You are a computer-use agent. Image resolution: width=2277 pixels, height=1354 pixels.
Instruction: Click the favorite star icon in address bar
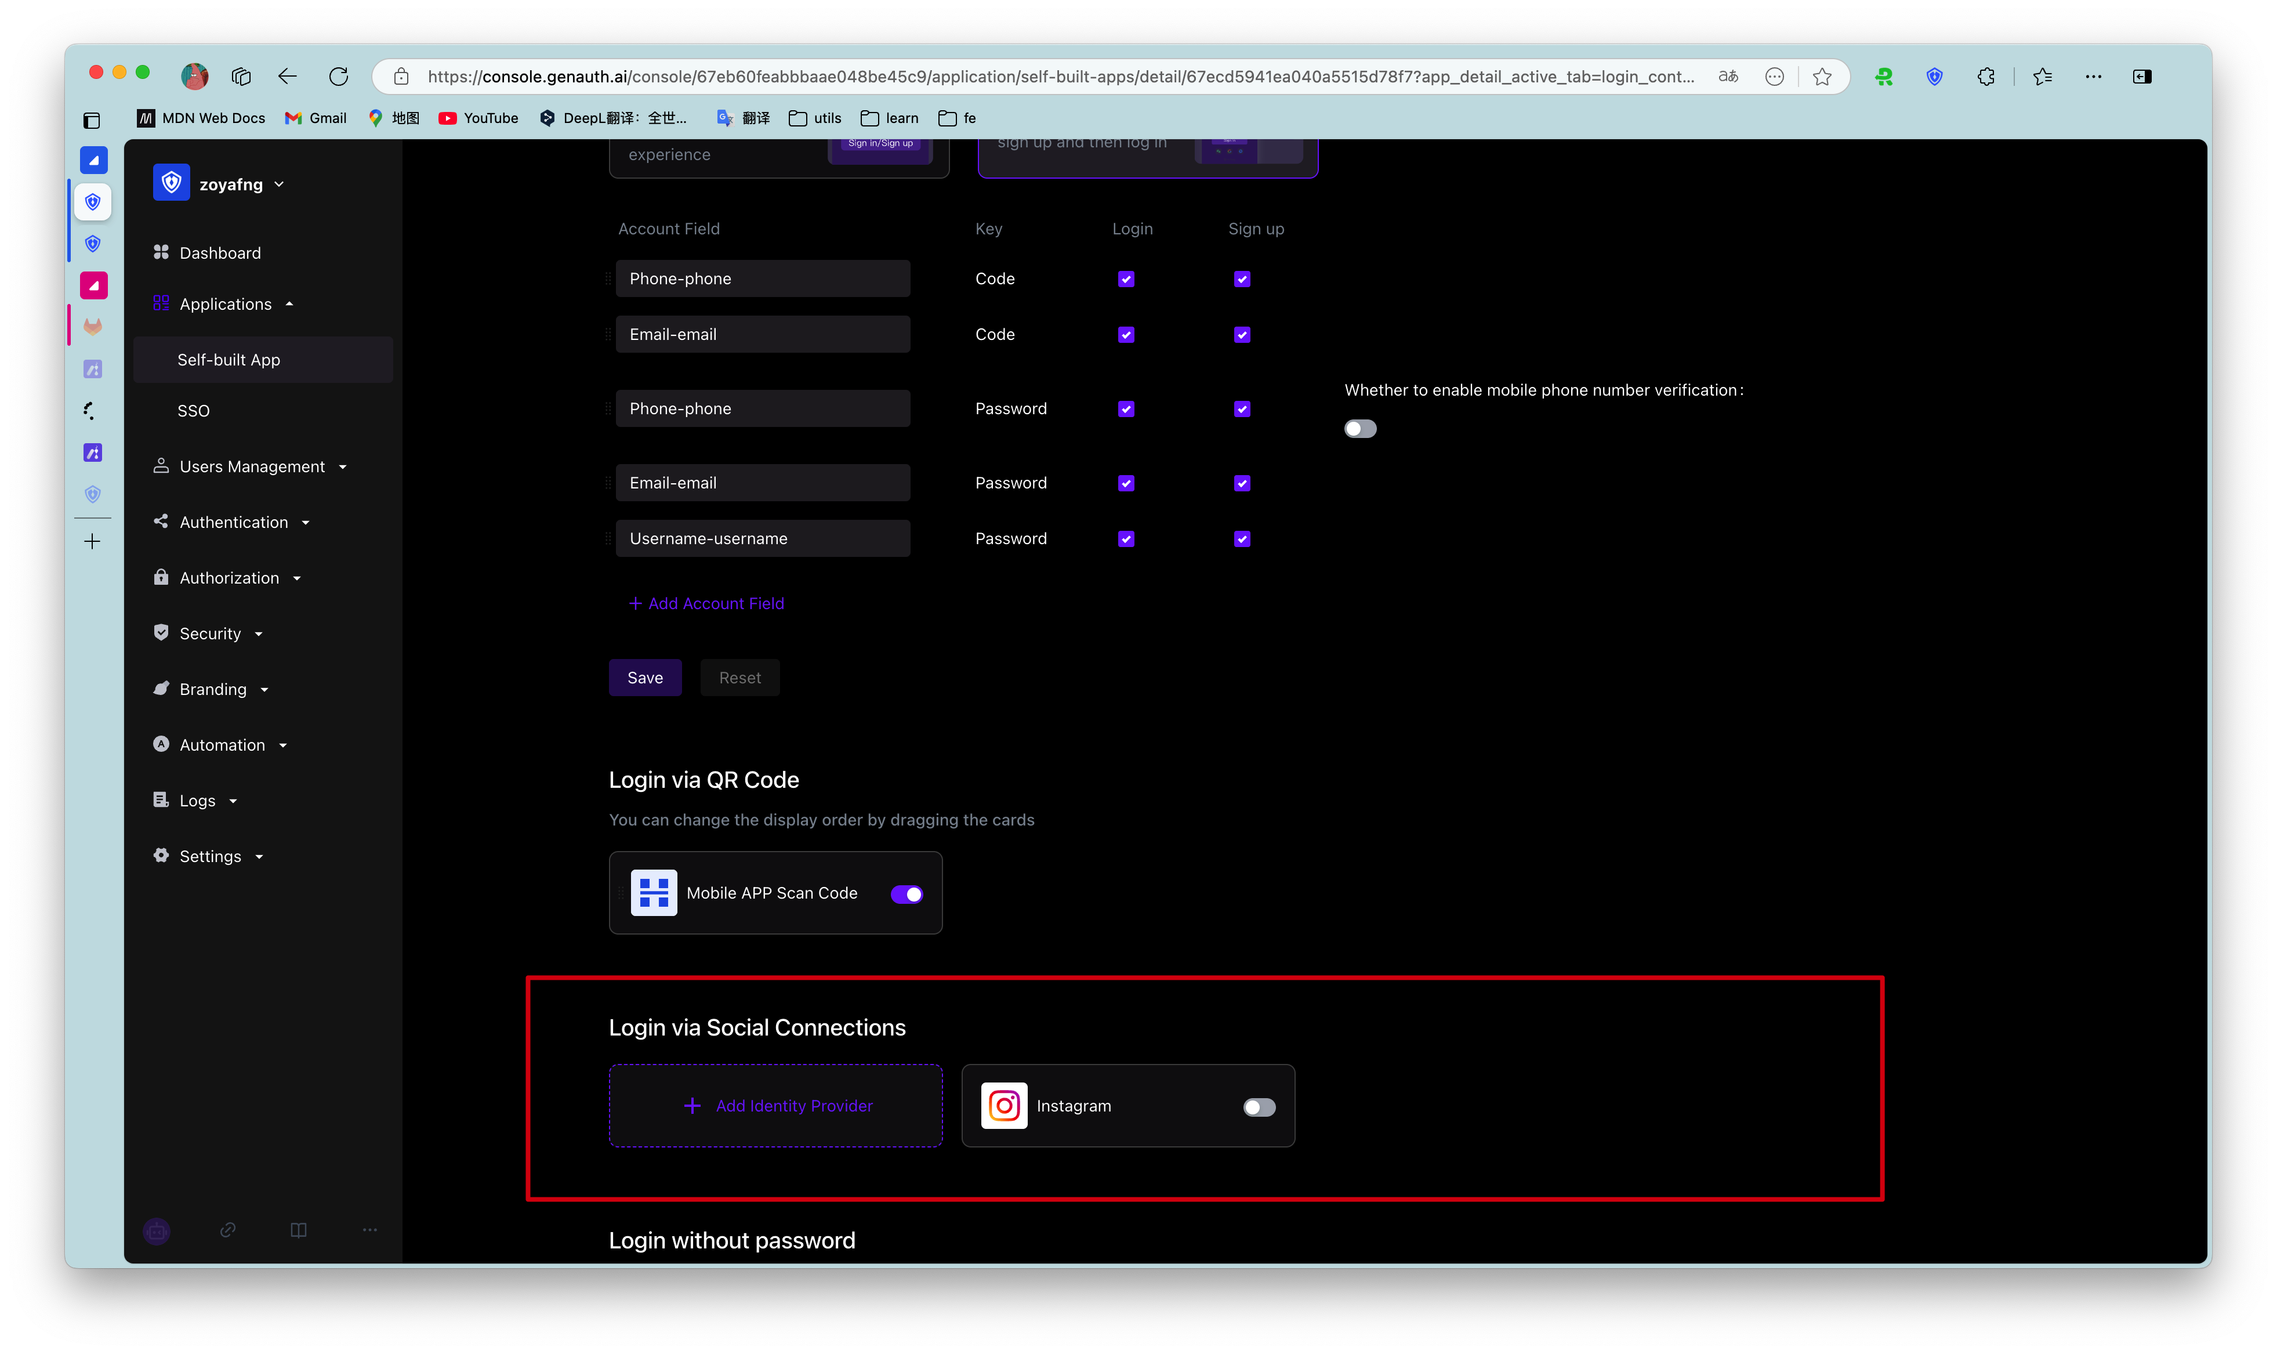[1822, 77]
